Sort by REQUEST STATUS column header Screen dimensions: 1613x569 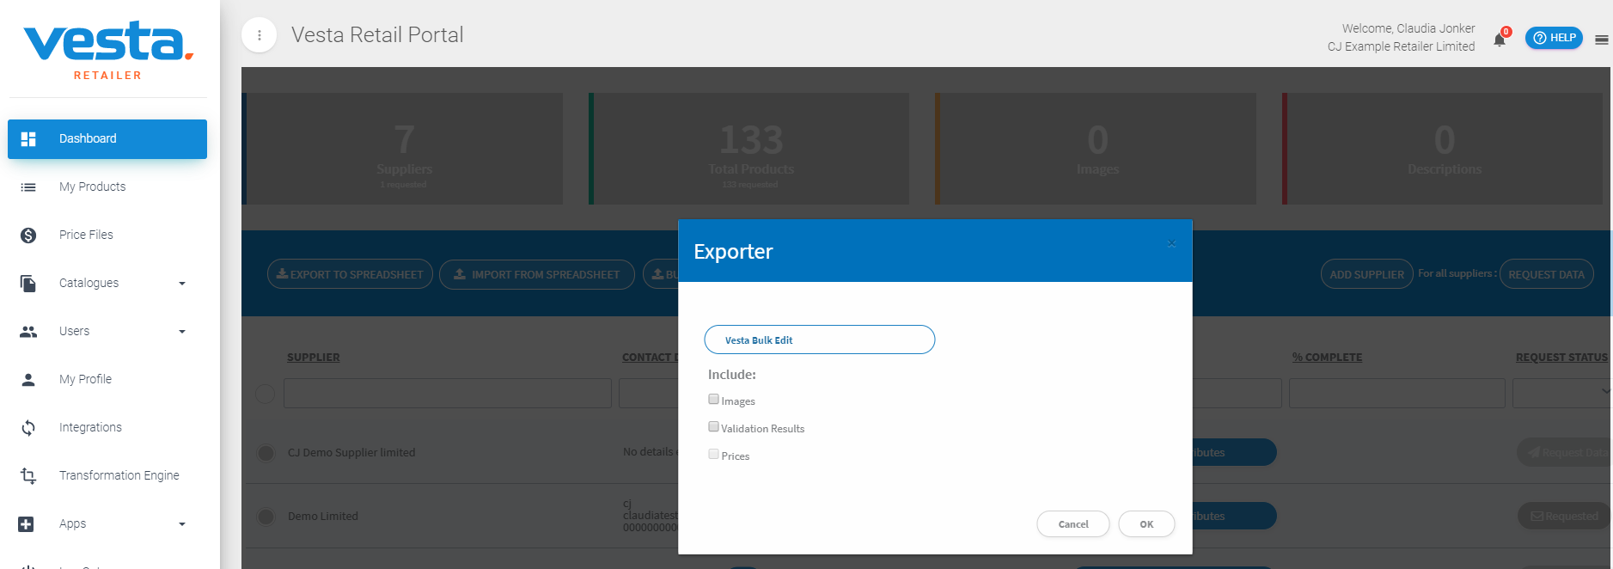pyautogui.click(x=1561, y=357)
